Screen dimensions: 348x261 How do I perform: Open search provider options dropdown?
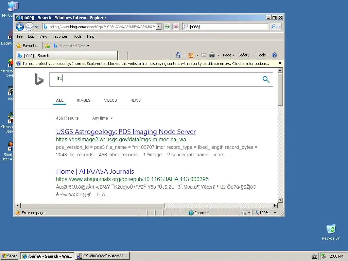[279, 27]
